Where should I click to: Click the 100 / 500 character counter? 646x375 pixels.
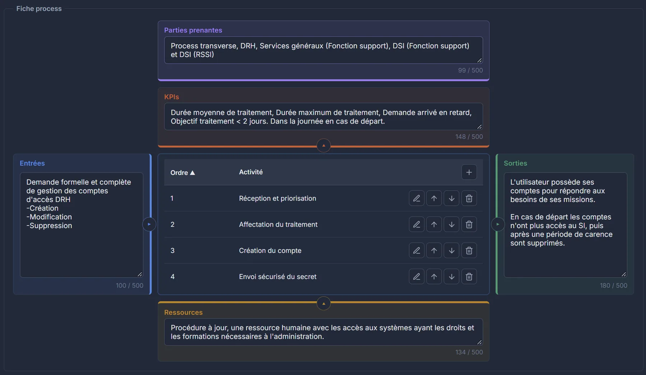tap(130, 286)
